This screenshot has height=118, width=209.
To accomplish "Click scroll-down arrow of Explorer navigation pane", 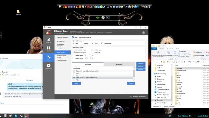I will (x=171, y=104).
